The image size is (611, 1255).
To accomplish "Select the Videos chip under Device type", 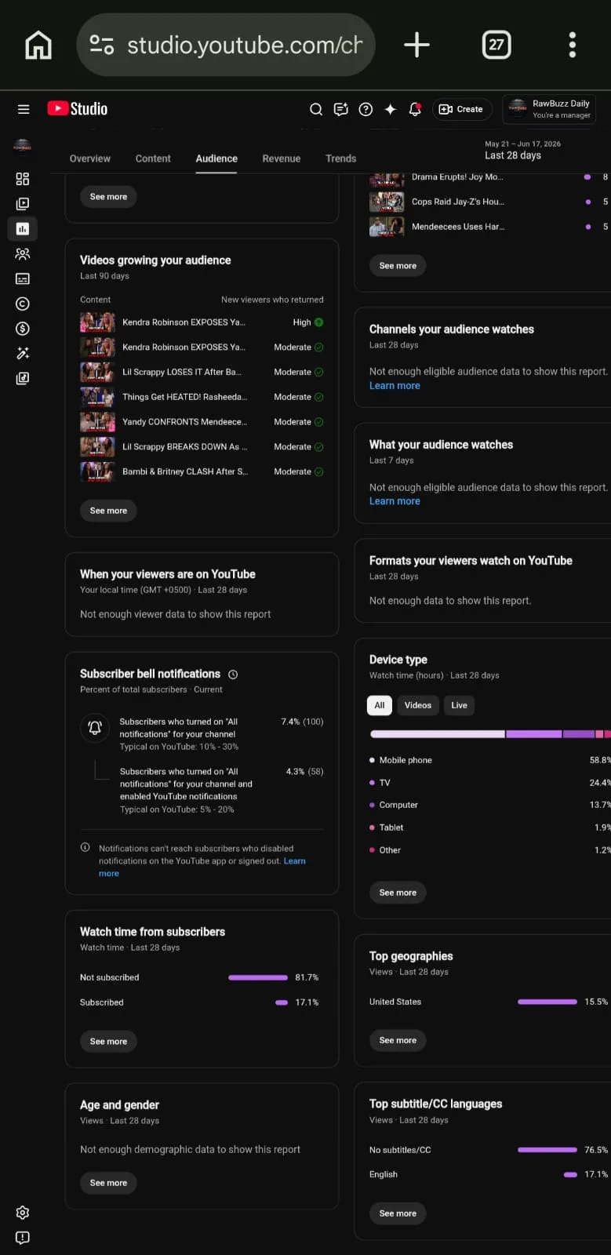I will [x=418, y=705].
